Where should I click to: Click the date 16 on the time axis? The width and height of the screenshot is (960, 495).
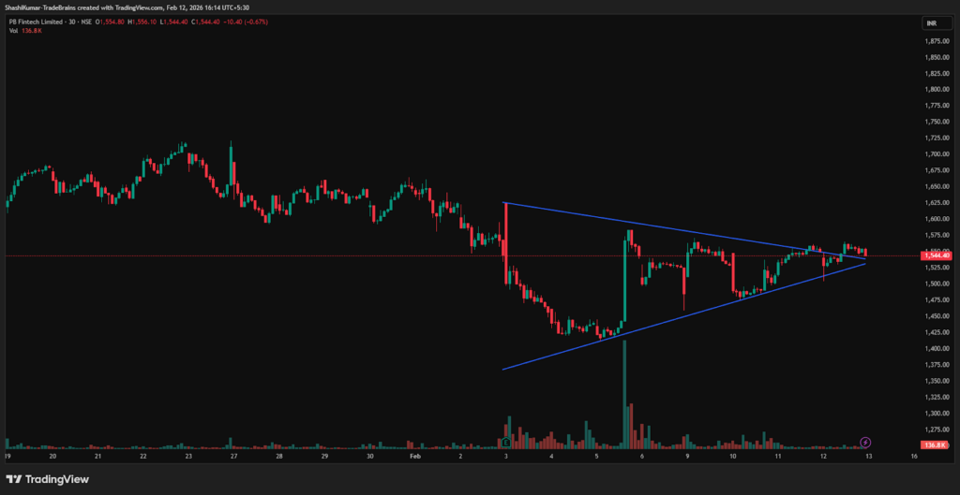point(914,458)
